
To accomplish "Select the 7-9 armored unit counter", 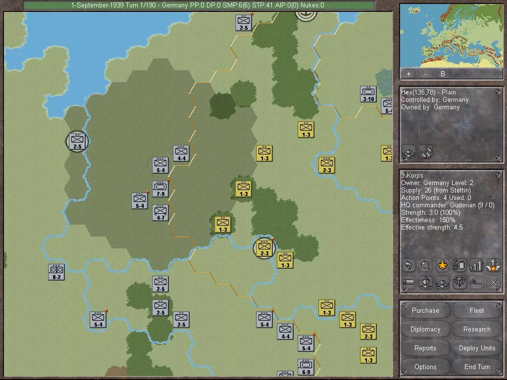I will [160, 189].
